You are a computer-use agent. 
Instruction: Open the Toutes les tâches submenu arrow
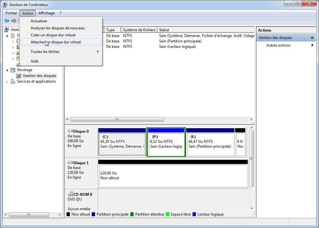pyautogui.click(x=98, y=52)
